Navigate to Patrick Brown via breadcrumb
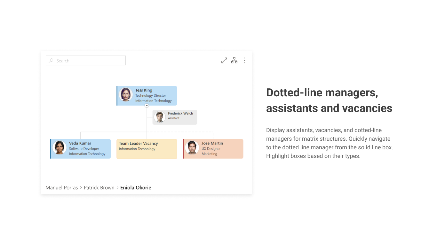 tap(99, 188)
